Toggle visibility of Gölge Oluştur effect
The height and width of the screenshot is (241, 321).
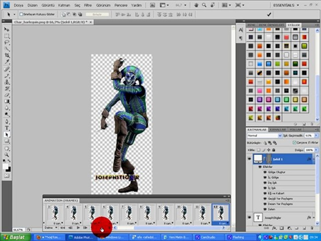point(265,172)
